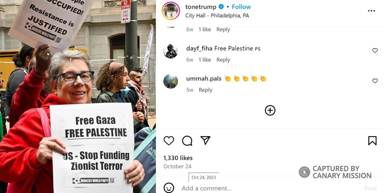Save post with the bookmark icon
Image resolution: width=384 pixels, height=193 pixels.
point(372,141)
